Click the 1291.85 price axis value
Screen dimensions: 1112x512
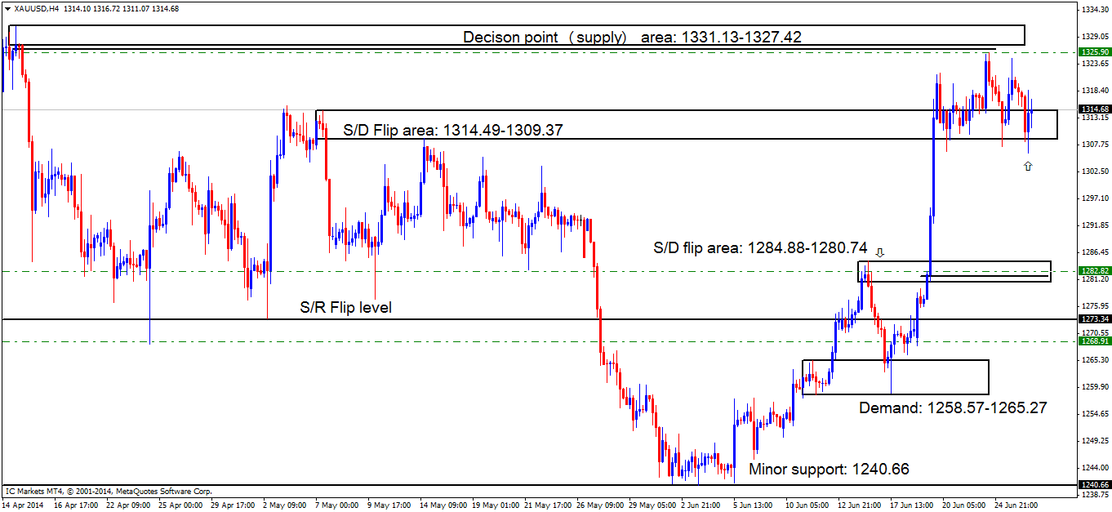point(1093,225)
